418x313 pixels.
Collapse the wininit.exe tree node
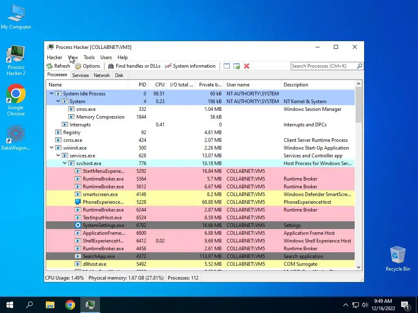click(x=51, y=148)
